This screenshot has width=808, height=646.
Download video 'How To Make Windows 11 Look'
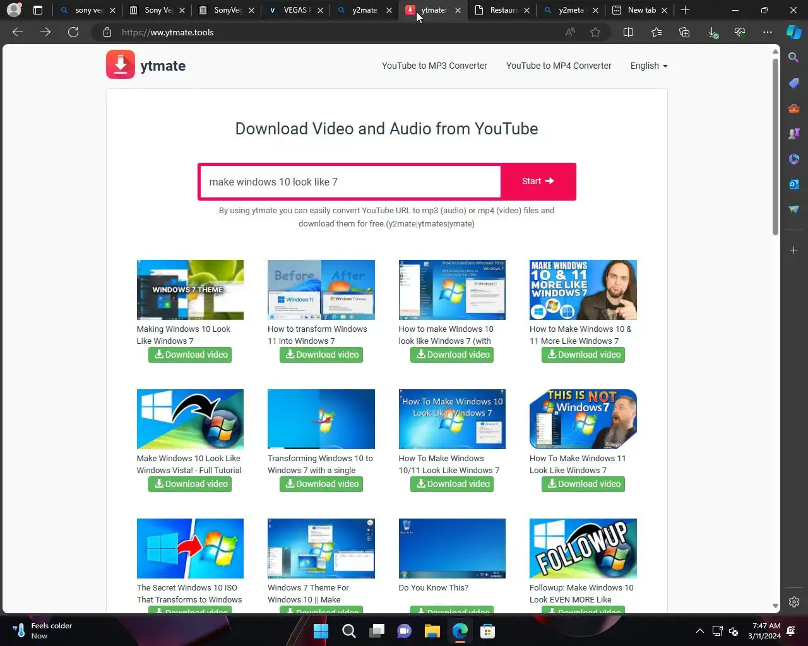tap(583, 484)
